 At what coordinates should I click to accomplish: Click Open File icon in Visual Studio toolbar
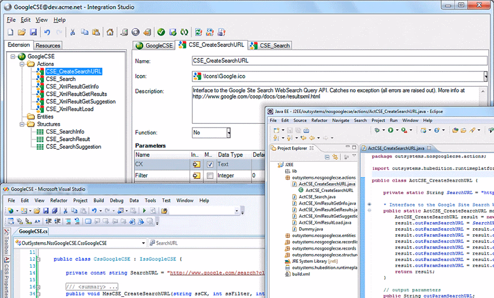click(37, 210)
